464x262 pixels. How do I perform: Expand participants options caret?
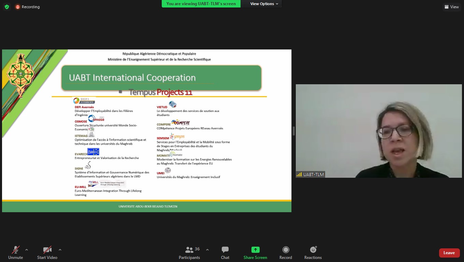[207, 250]
